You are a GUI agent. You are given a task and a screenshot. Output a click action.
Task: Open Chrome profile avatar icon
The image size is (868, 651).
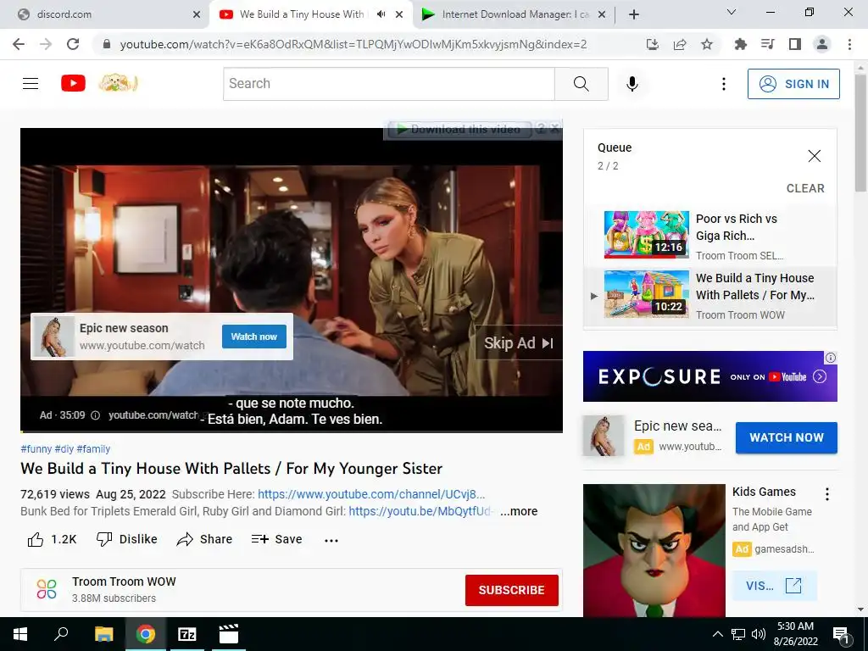coord(822,44)
